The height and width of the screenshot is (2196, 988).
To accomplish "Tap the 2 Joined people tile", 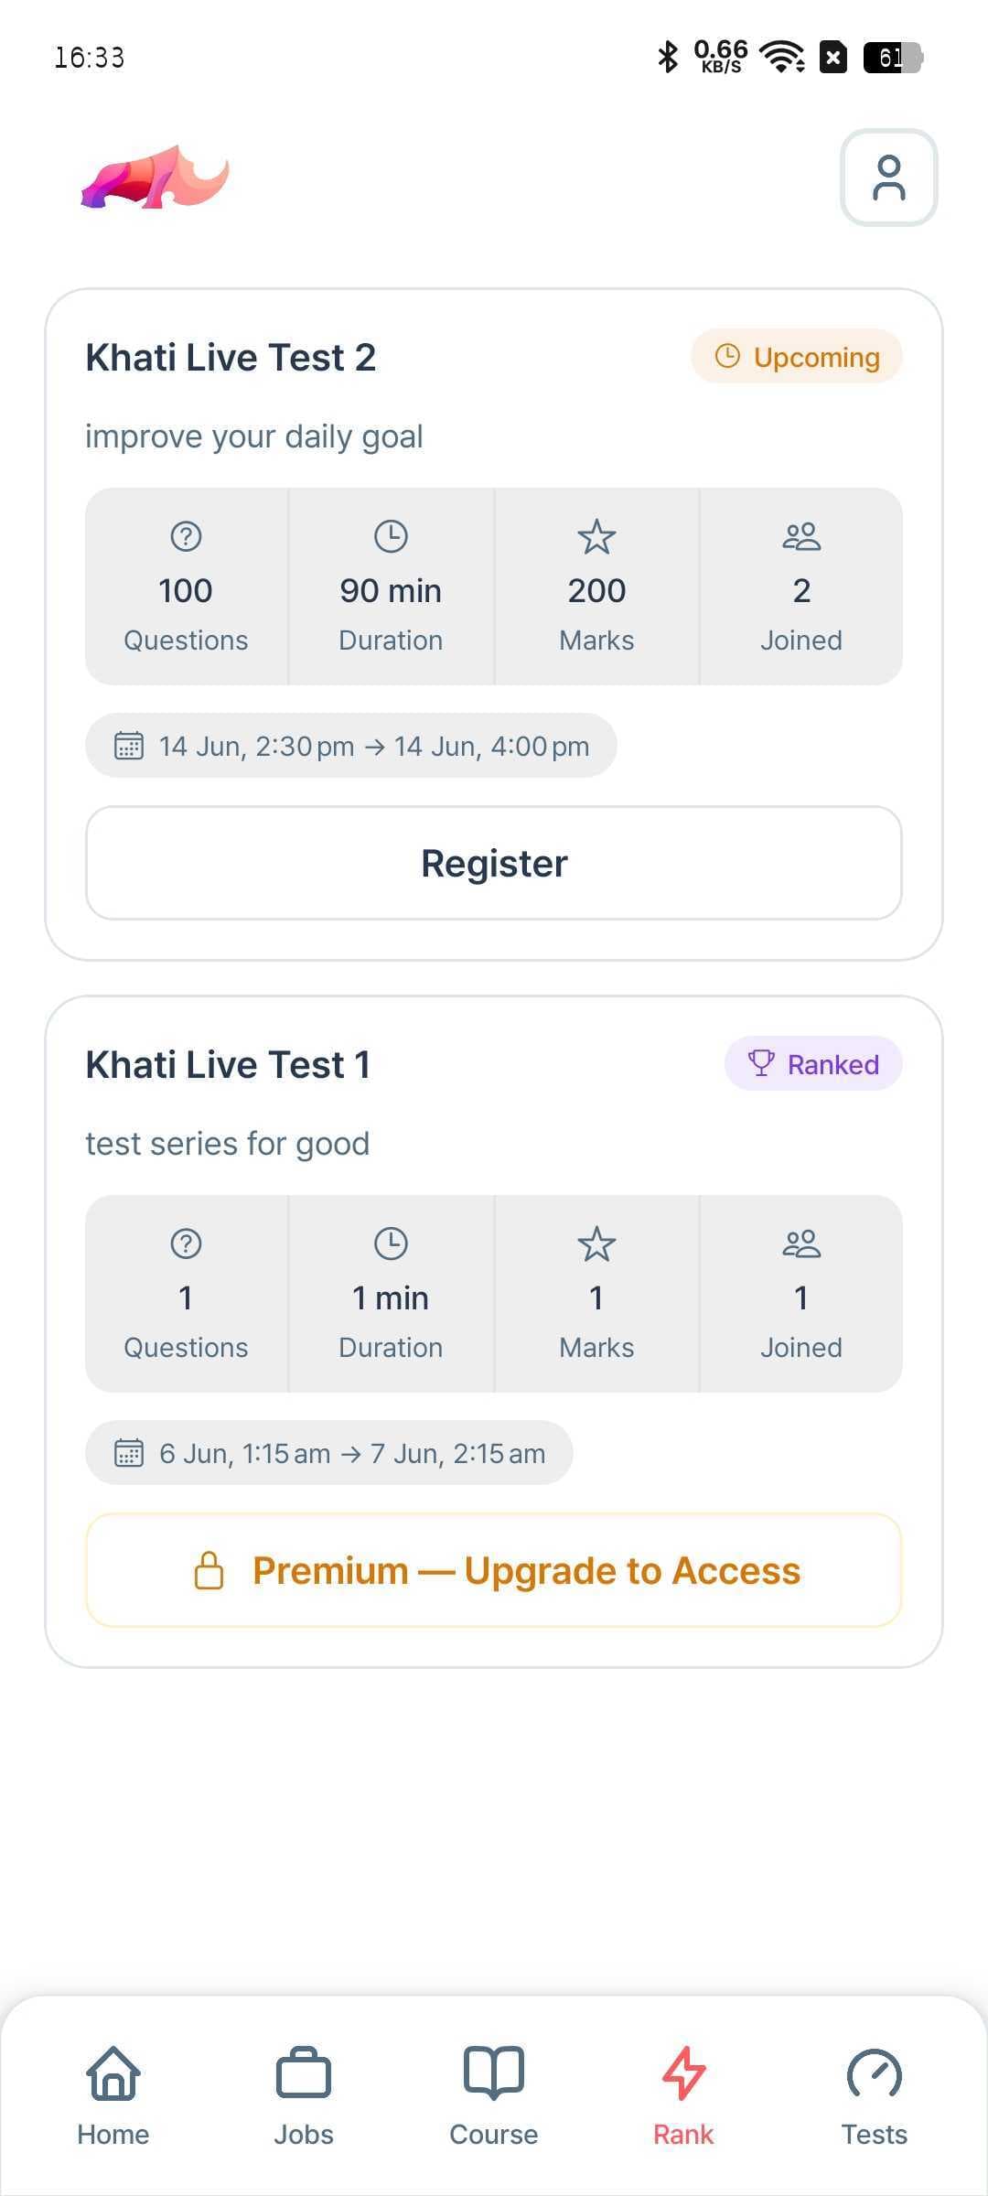I will pos(801,587).
